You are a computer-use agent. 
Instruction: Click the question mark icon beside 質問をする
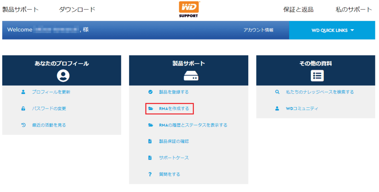150,174
